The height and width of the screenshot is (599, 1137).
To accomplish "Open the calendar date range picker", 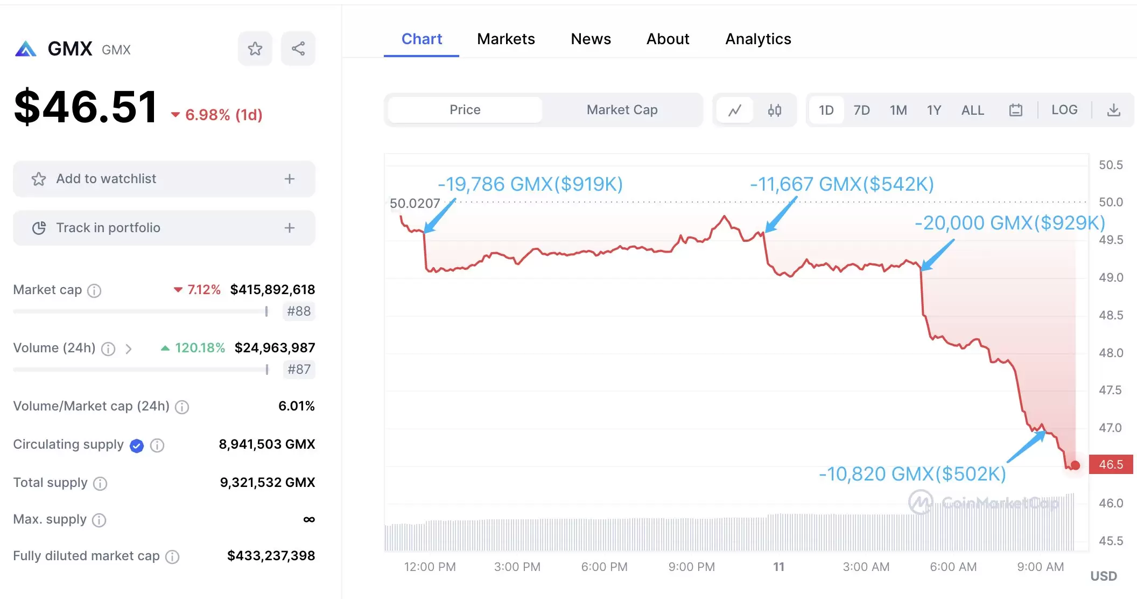I will tap(1015, 110).
